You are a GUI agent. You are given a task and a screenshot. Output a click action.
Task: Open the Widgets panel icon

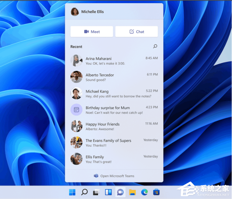coord(108,192)
